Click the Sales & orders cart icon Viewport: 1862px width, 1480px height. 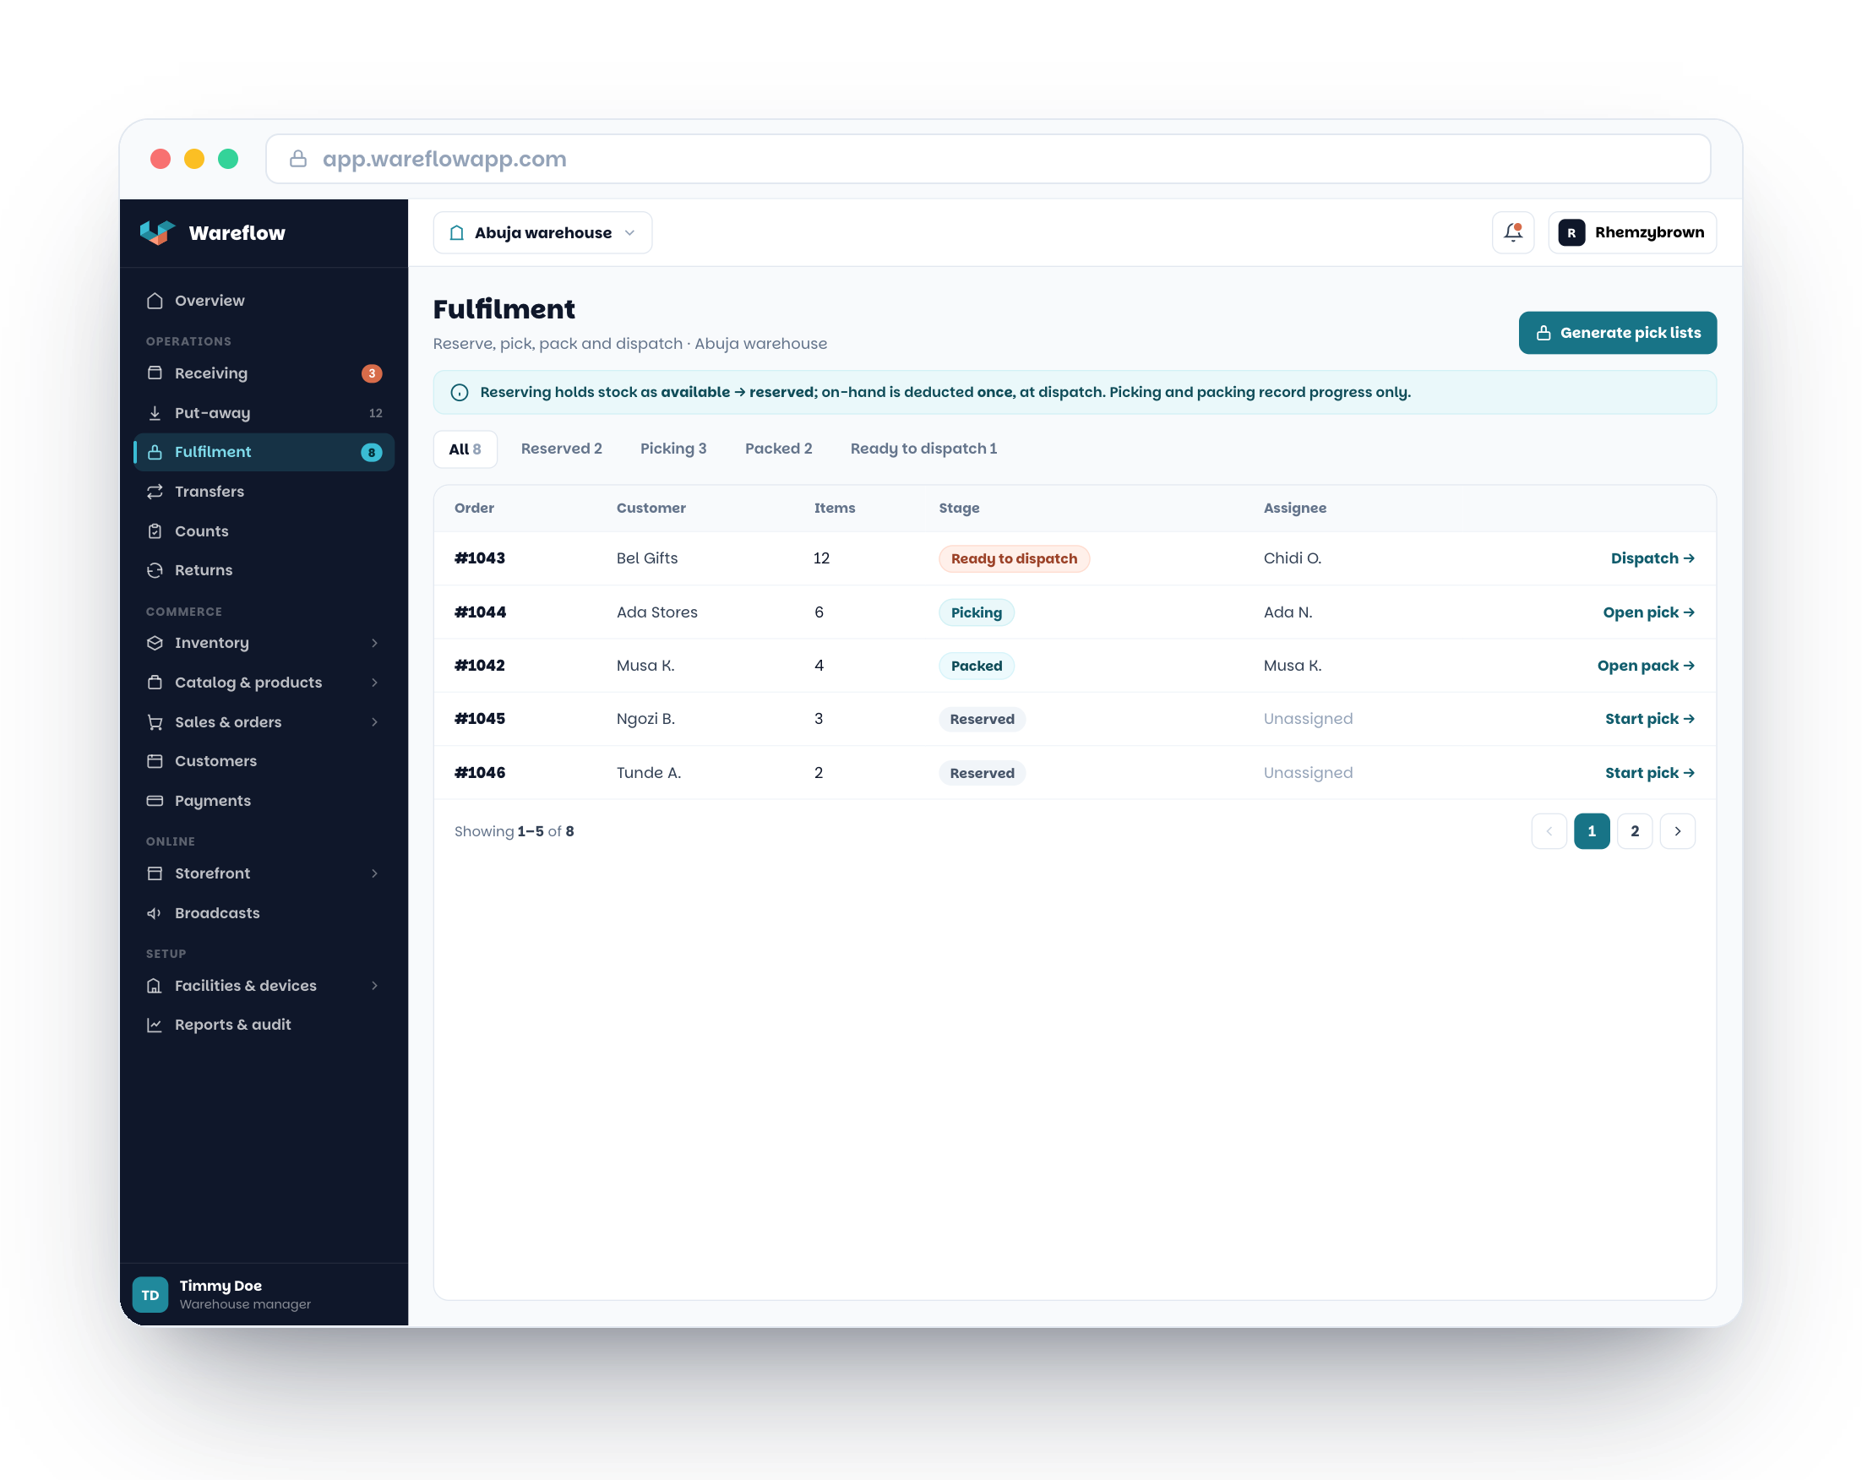click(x=155, y=722)
